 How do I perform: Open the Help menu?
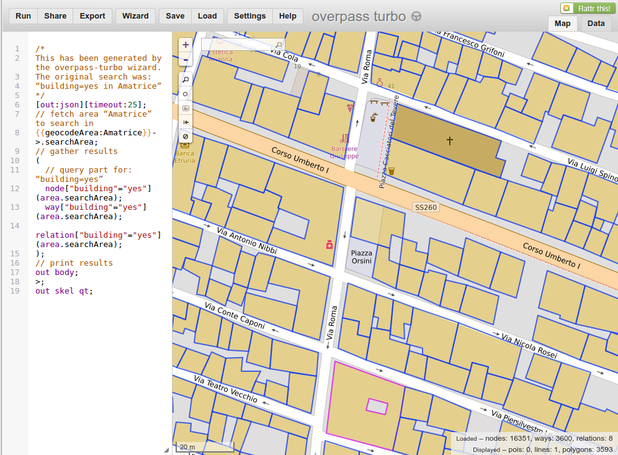288,16
